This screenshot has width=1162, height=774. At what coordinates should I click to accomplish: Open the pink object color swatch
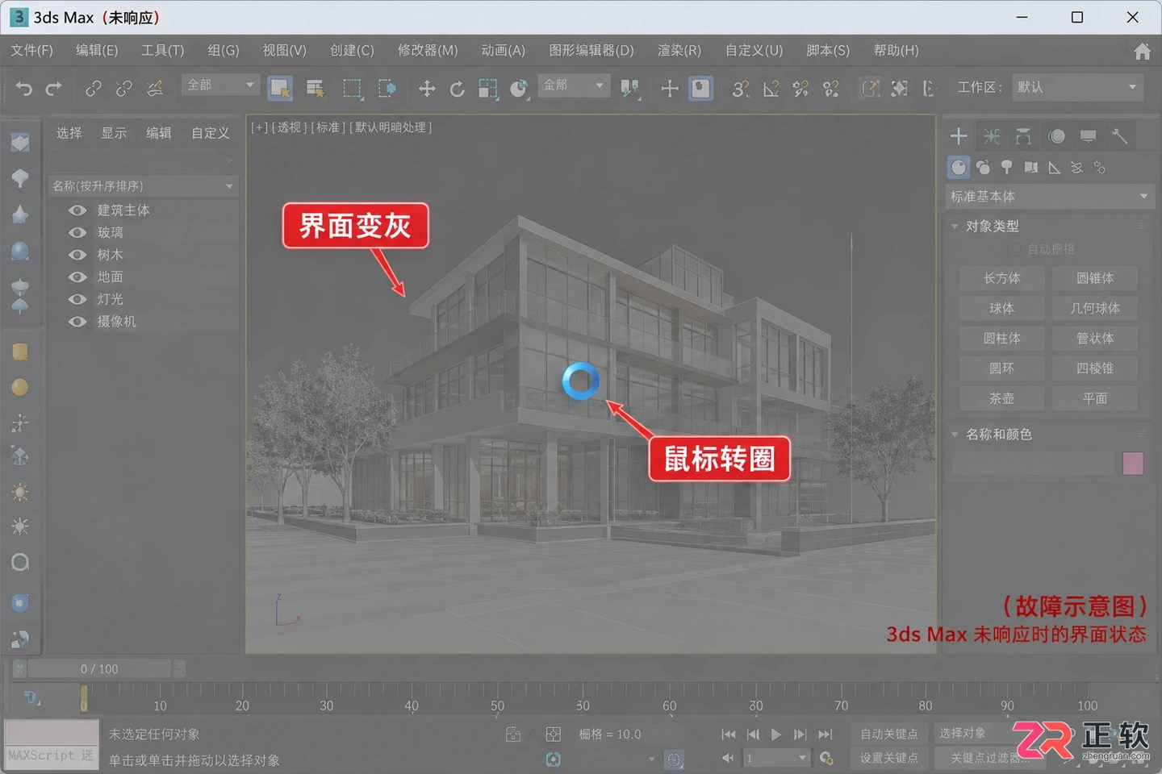(x=1133, y=464)
